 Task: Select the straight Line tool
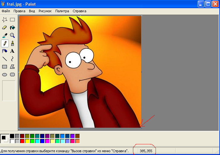[x=5, y=59]
